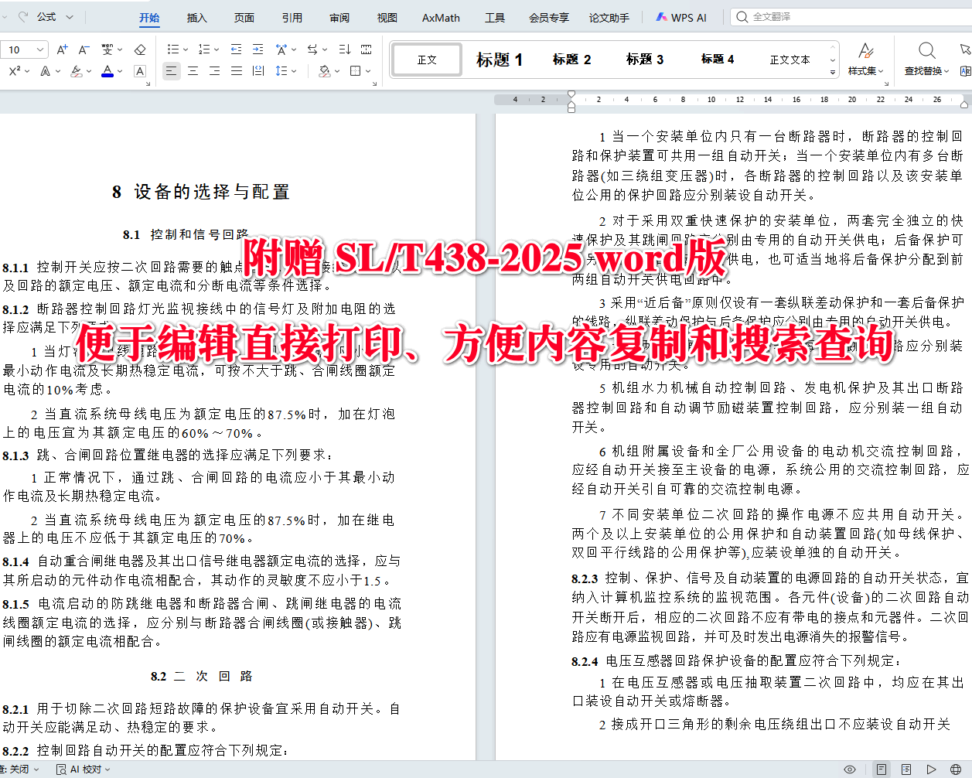Switch to the 引用 tab
The width and height of the screenshot is (972, 778).
pos(292,18)
